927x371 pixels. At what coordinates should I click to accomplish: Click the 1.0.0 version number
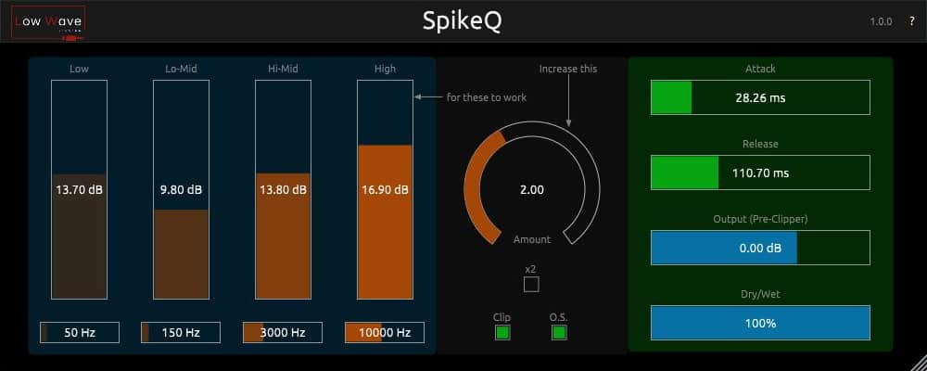[881, 22]
